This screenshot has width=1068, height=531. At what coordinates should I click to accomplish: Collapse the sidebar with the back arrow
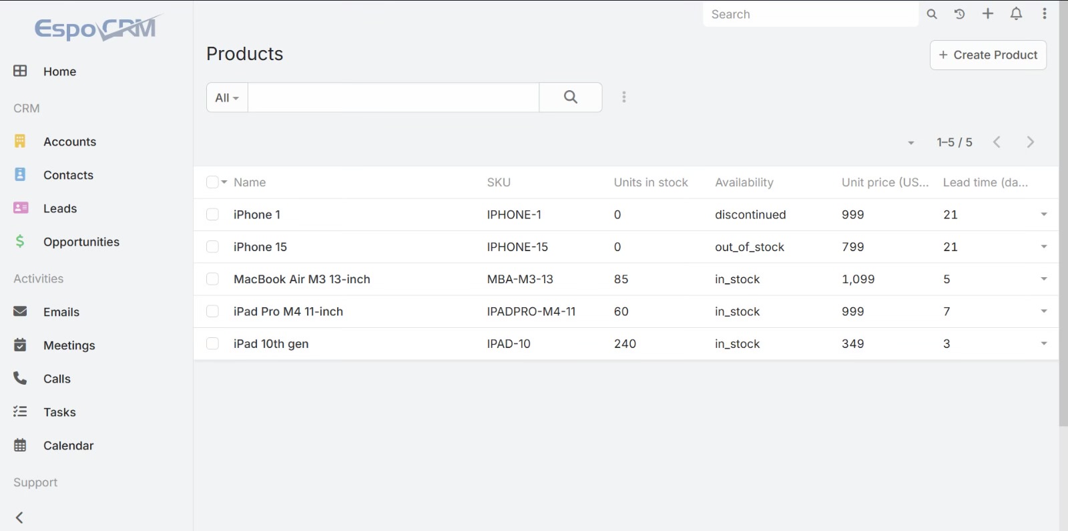point(20,518)
